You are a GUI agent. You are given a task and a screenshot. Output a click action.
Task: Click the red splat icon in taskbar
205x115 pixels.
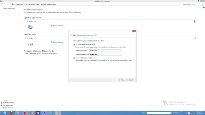tap(25, 113)
